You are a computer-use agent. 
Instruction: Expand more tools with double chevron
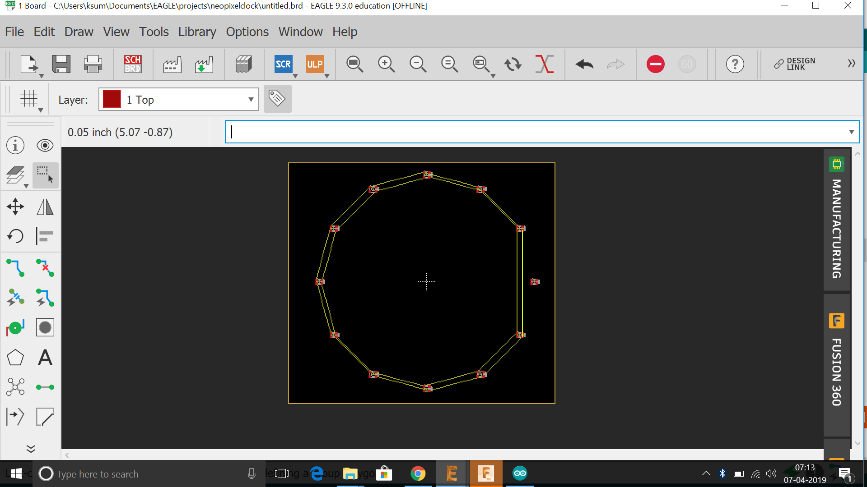tap(30, 449)
